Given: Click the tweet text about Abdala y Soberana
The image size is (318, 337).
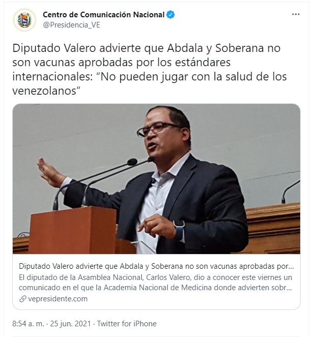Looking at the screenshot, I should point(149,69).
